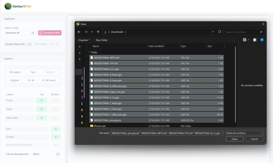Open the help question mark icon

point(262,40)
